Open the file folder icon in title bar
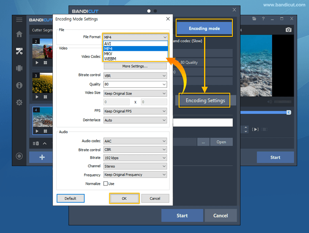309x233 pixels. point(254,19)
